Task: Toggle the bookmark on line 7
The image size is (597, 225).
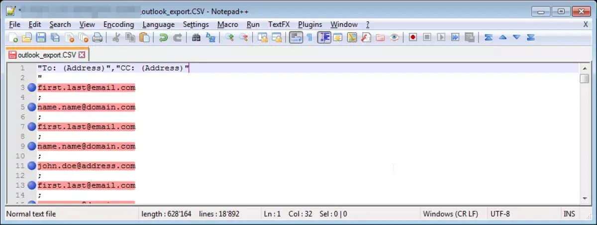Action: [31, 126]
